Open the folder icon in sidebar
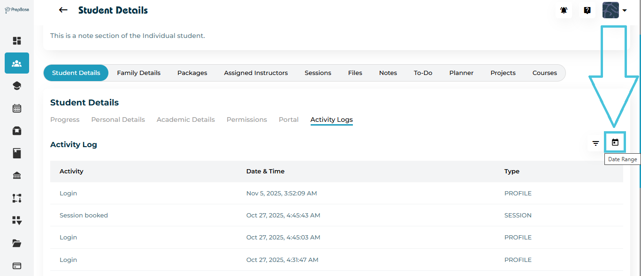The image size is (641, 276). coord(17,243)
